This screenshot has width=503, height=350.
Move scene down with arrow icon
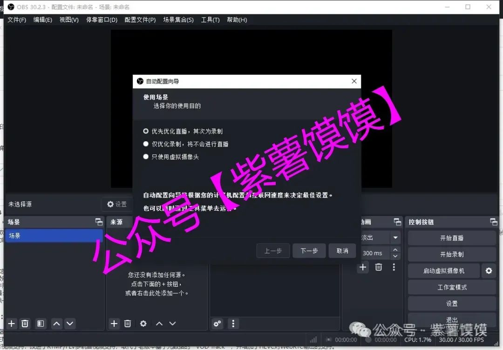(x=70, y=324)
